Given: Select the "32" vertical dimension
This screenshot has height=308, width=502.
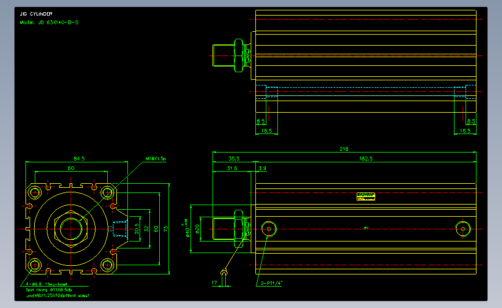Looking at the screenshot, I should 146,229.
